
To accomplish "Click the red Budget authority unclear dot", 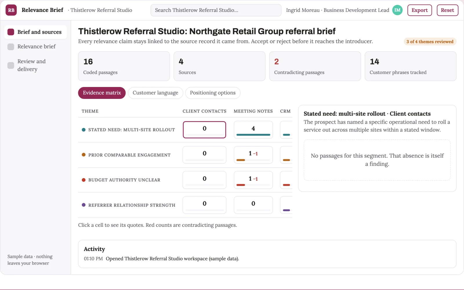I will tap(84, 180).
